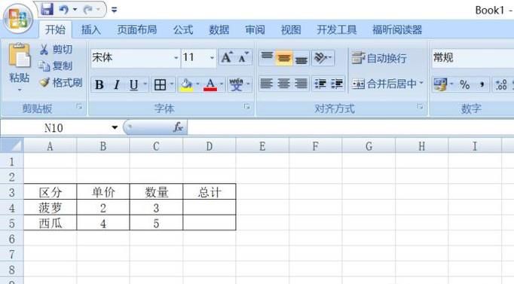Open the 对齐方式 alignment dialog launcher
514x284 pixels.
[420, 106]
